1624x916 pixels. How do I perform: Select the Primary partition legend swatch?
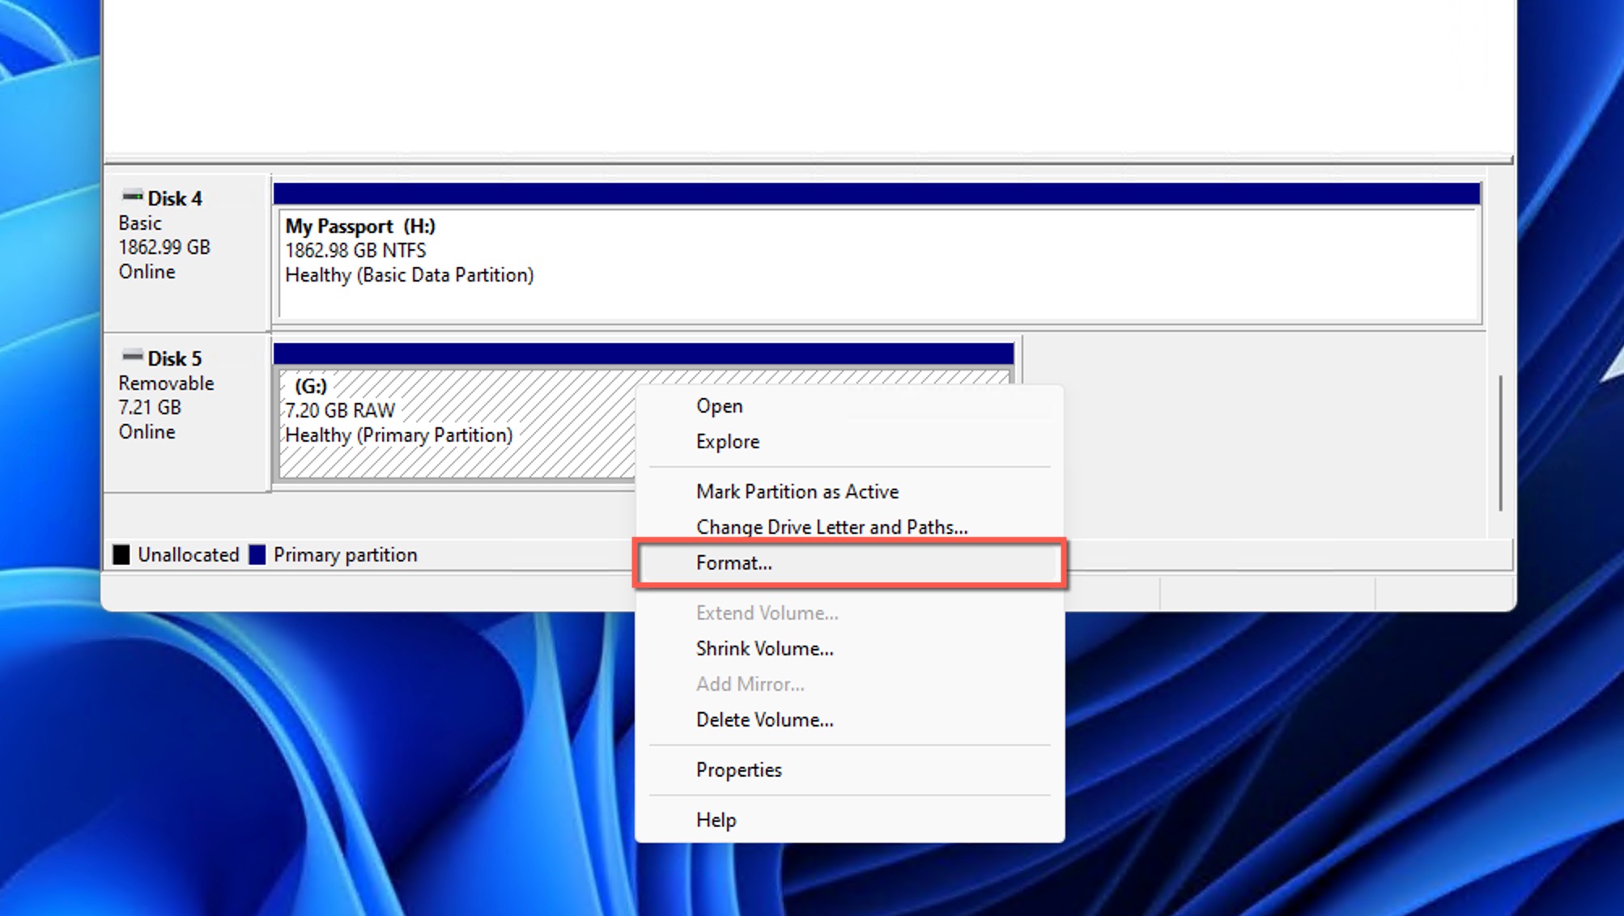click(259, 554)
